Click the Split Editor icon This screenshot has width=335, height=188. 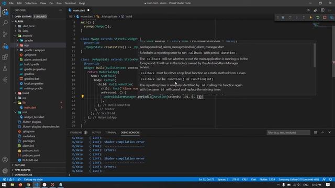pyautogui.click(x=322, y=10)
